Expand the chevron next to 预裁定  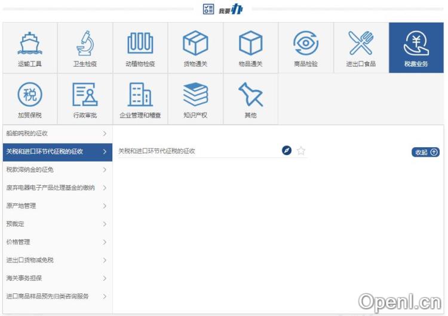[105, 224]
